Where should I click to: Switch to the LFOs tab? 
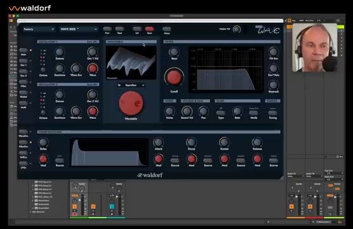tap(23, 163)
